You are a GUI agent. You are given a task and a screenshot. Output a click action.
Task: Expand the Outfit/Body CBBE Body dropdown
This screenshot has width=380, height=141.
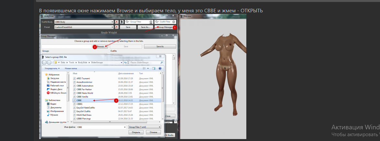coord(112,22)
